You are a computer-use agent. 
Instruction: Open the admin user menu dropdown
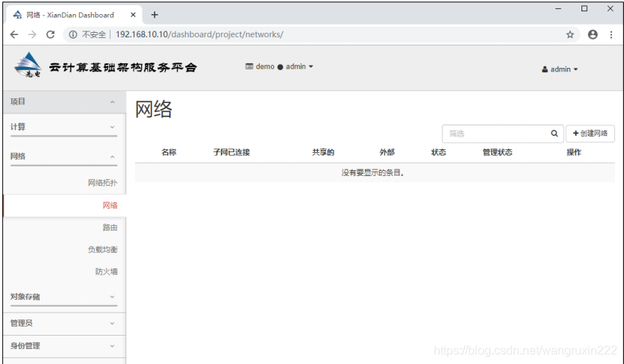560,69
